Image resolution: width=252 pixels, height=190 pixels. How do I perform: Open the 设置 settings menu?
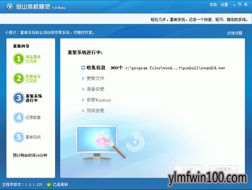[224, 5]
